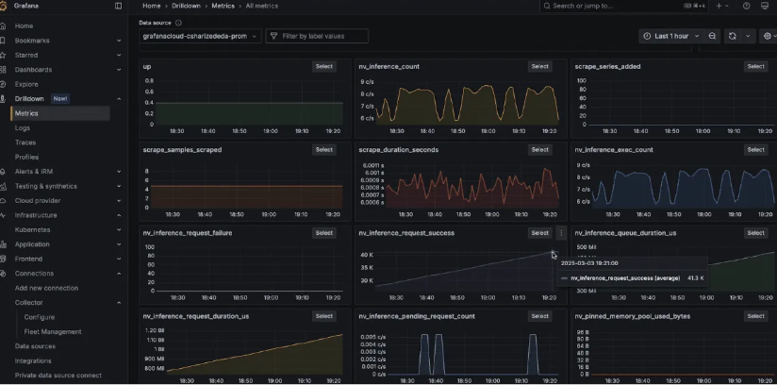Click the plus add new icon
The width and height of the screenshot is (777, 385).
pos(719,6)
